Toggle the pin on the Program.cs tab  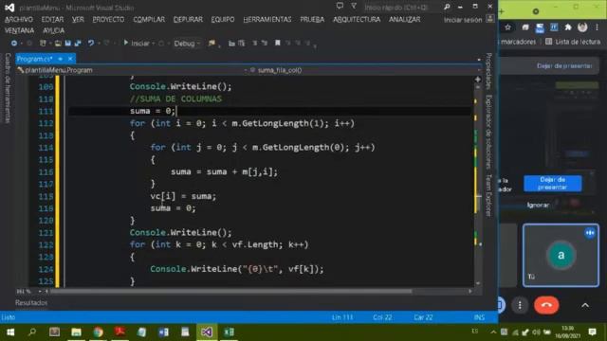coord(61,59)
